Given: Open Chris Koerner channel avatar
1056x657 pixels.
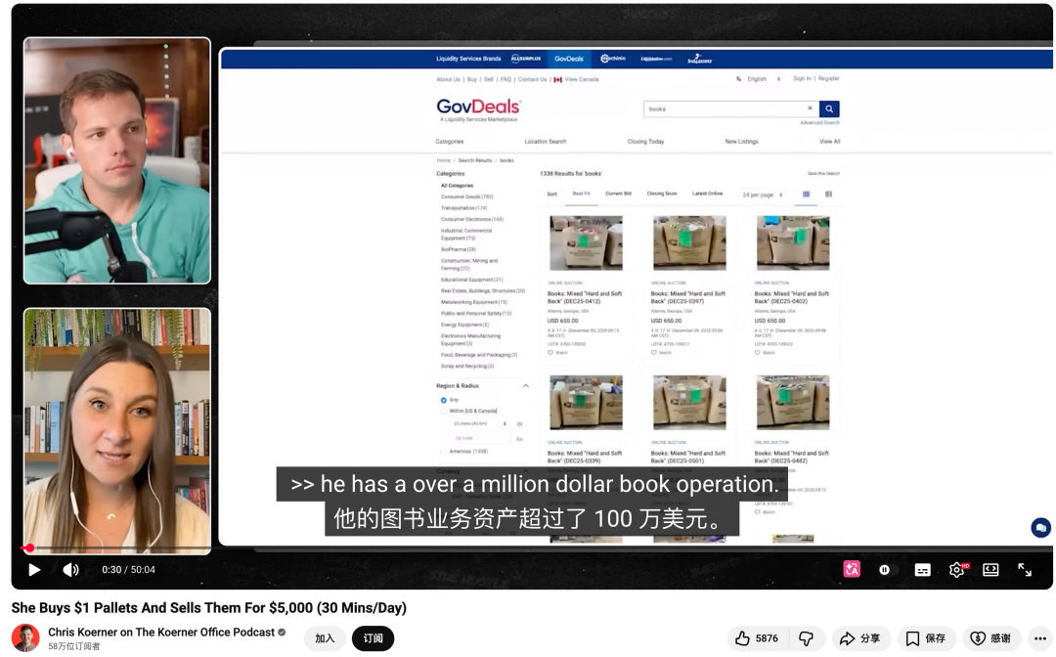Looking at the screenshot, I should pyautogui.click(x=25, y=638).
